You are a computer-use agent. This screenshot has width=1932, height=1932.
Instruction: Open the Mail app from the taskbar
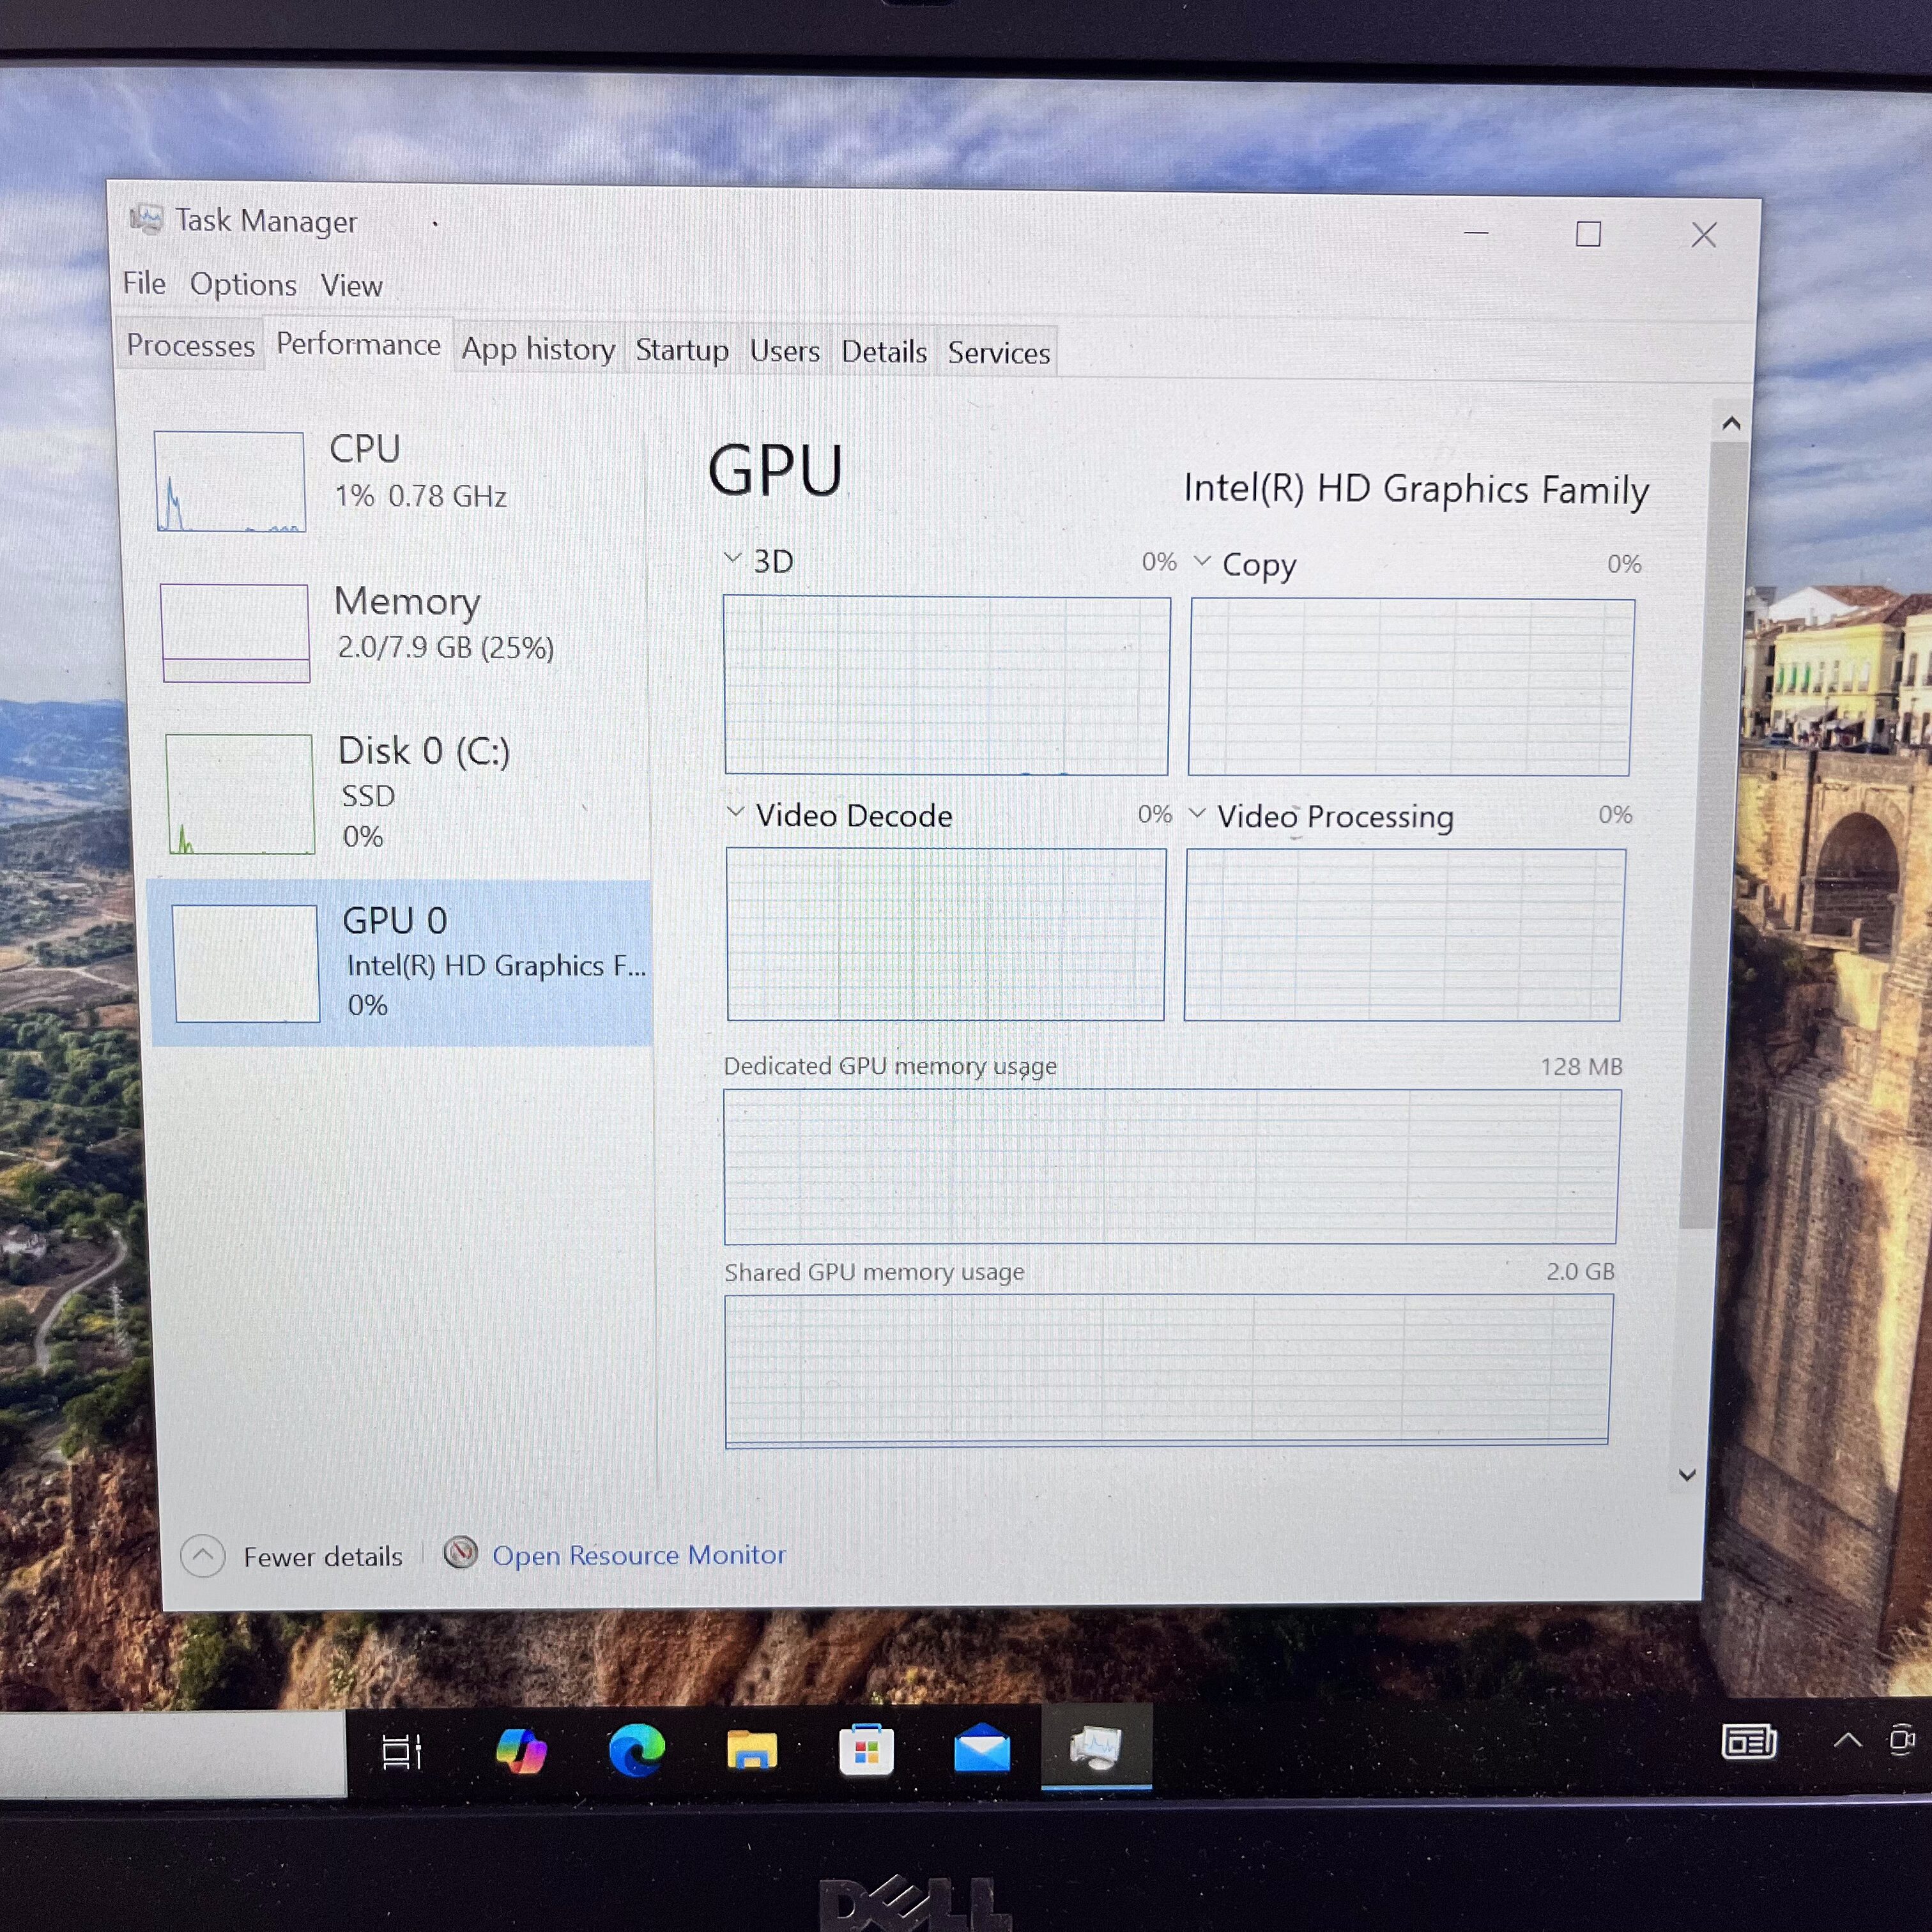click(981, 1749)
